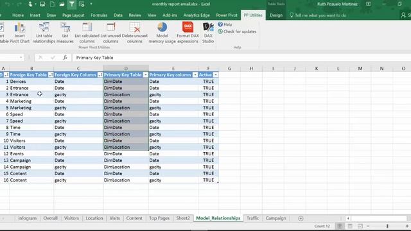Click the Insert Pivot Chart icon

coord(20,28)
